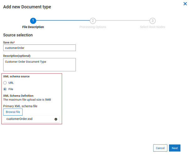Click the step 1 circle icon
Image resolution: width=189 pixels, height=155 pixels.
tap(33, 21)
